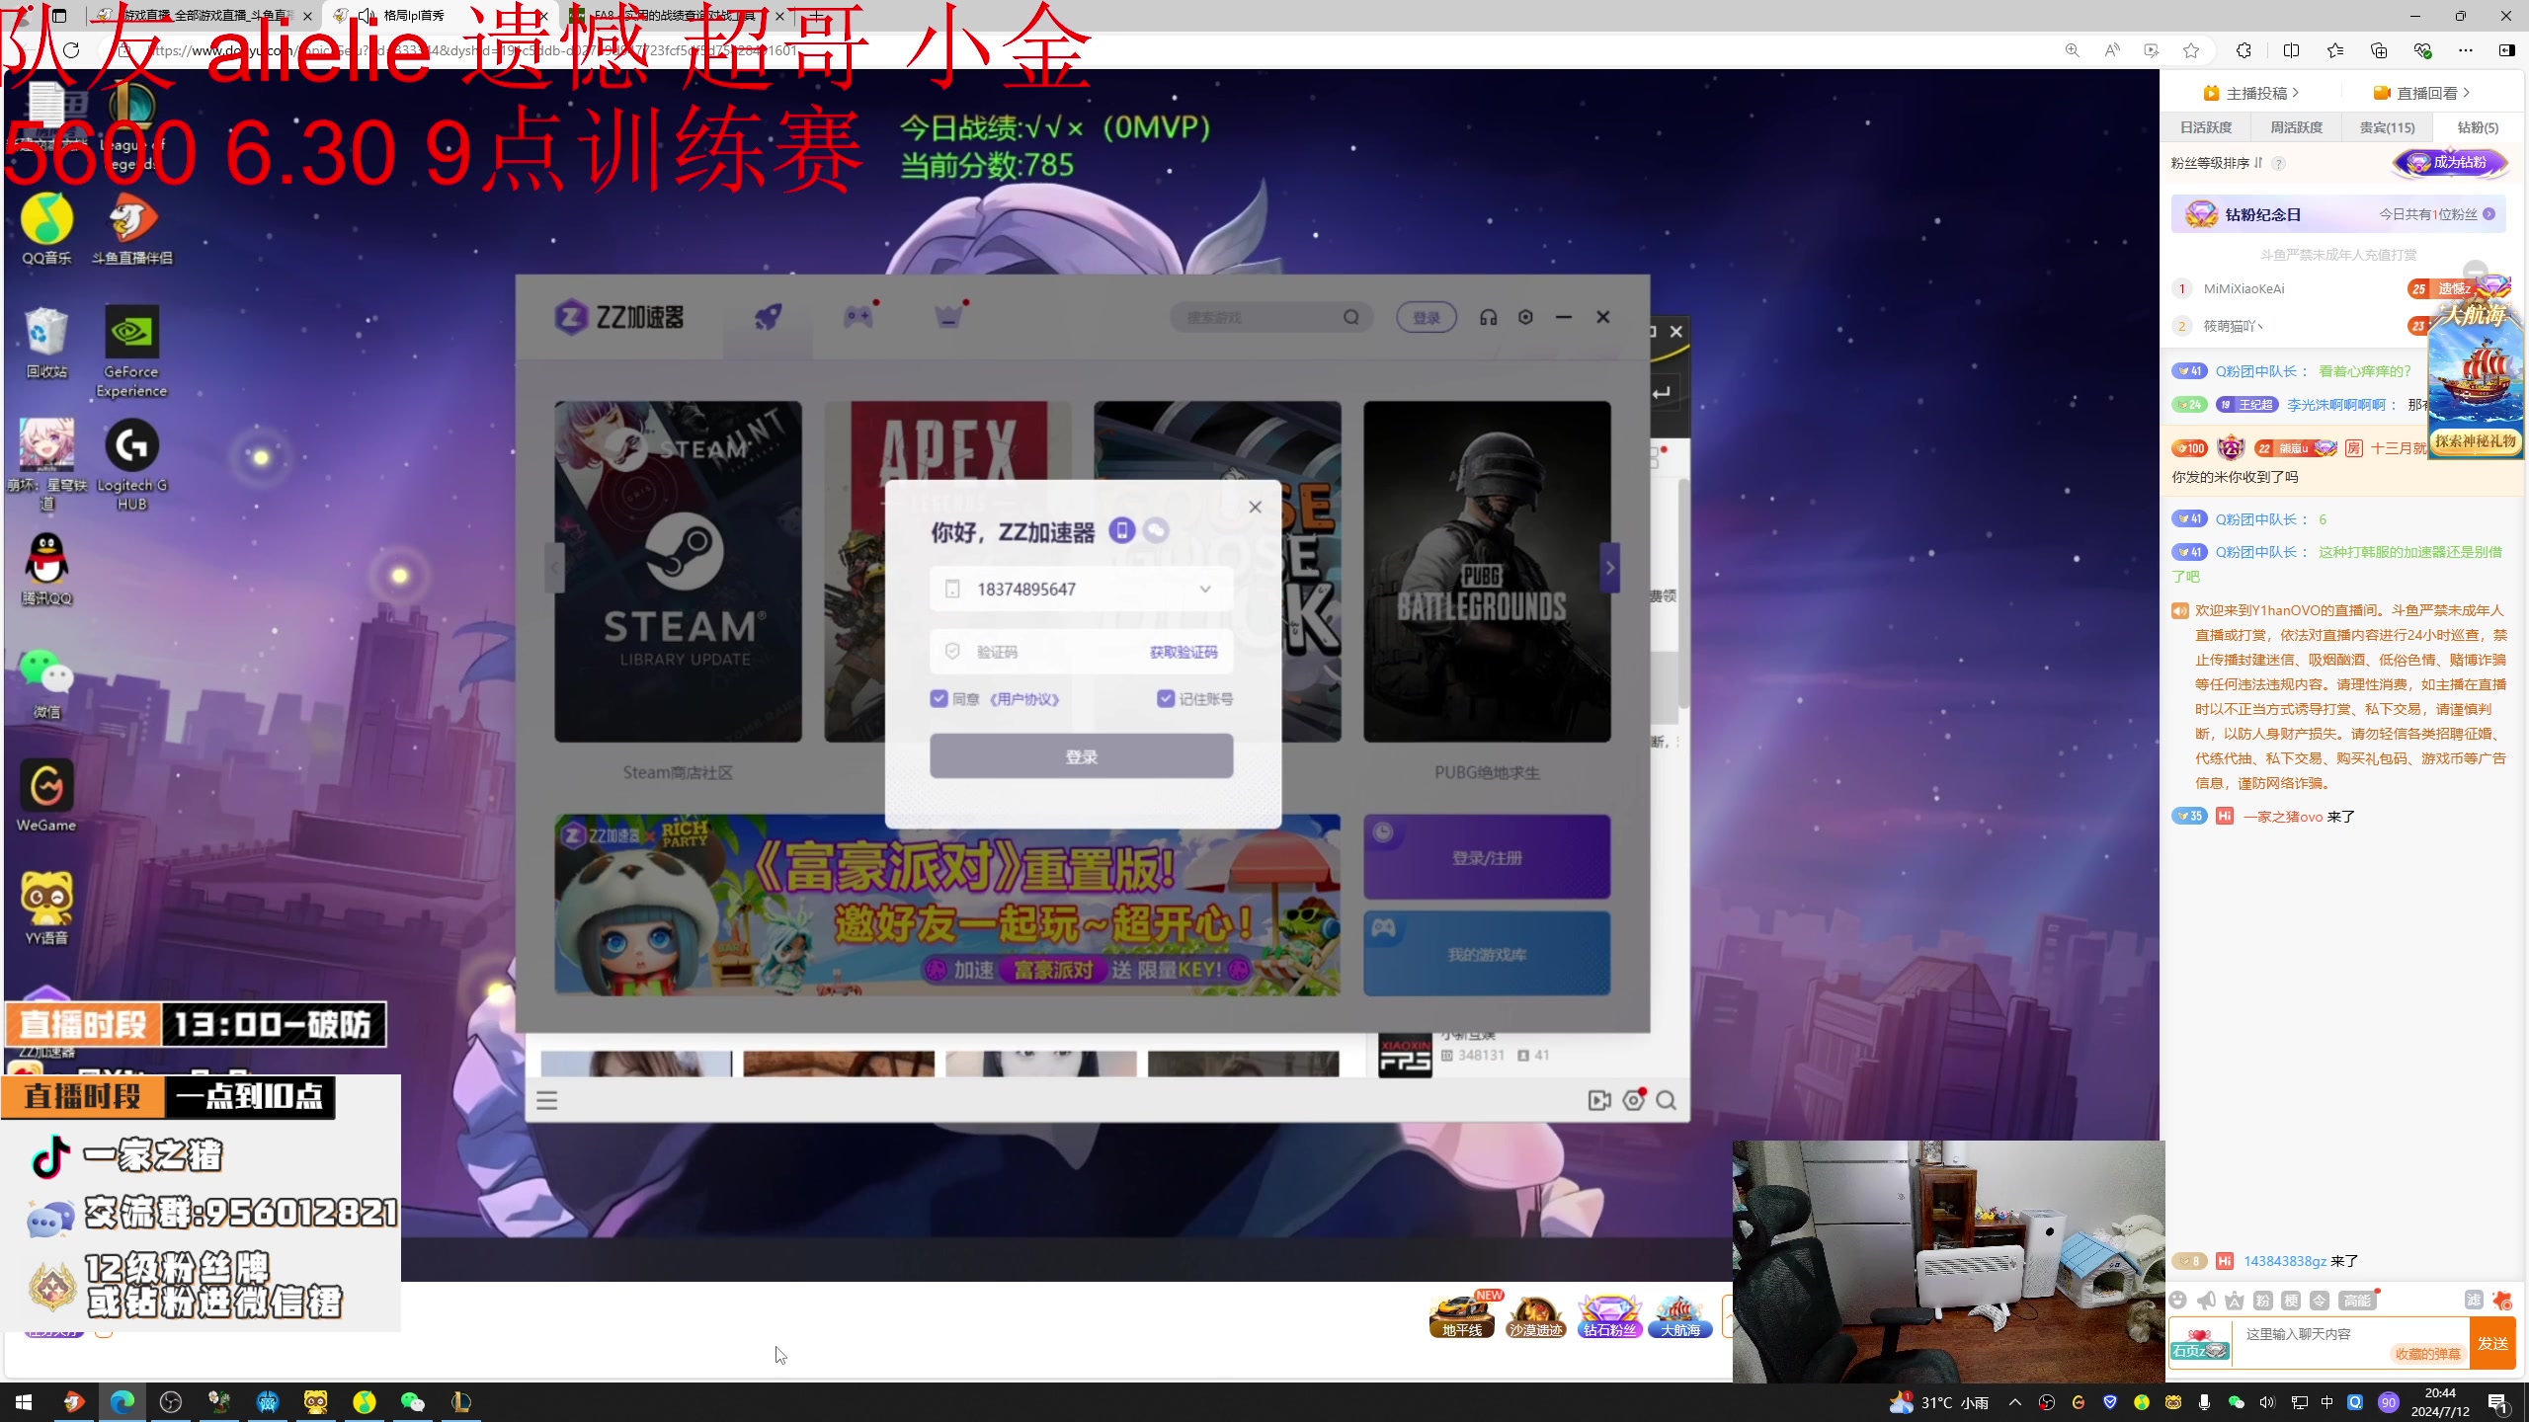Click the browser split screen icon
This screenshot has width=2529, height=1422.
click(x=2291, y=50)
